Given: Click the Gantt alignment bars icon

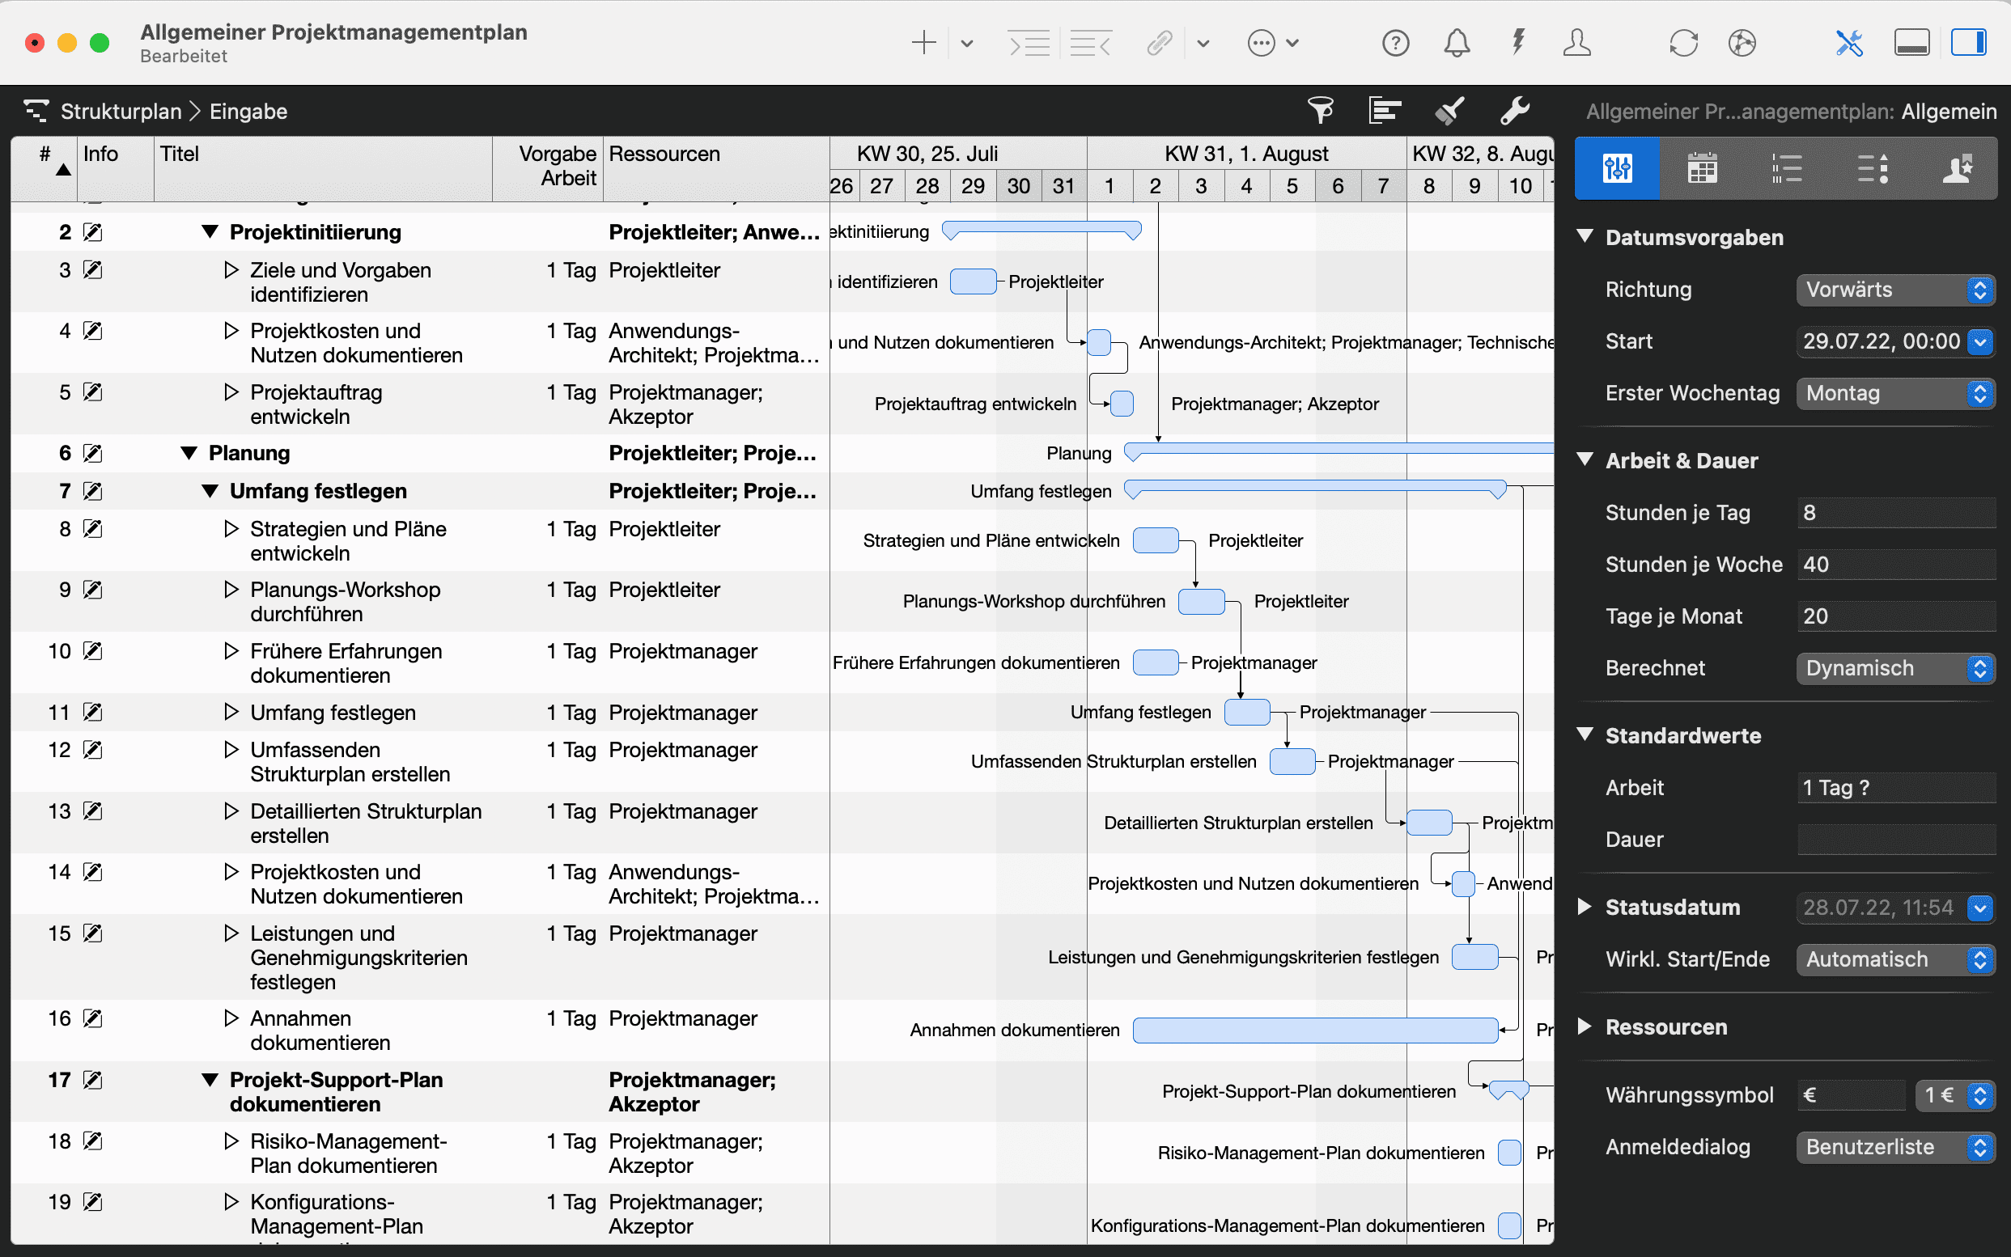Looking at the screenshot, I should click(1385, 111).
